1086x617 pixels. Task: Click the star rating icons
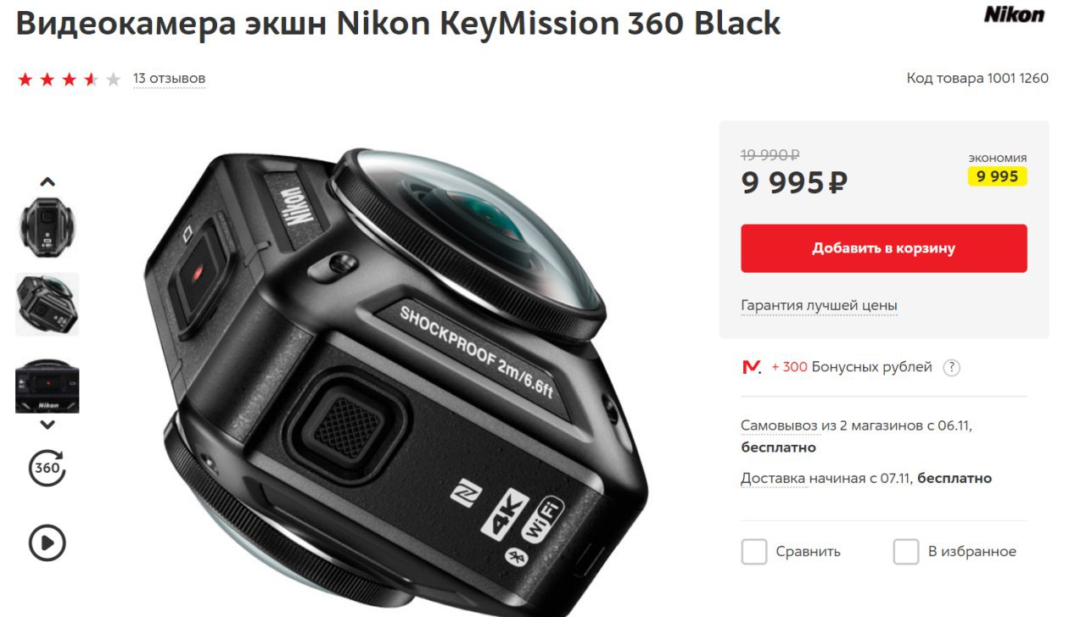[70, 80]
